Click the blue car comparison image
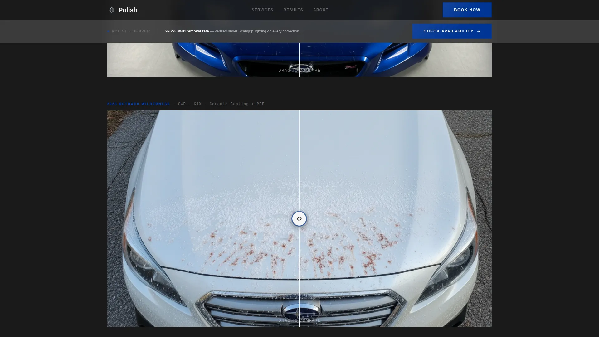This screenshot has height=337, width=599. (x=299, y=60)
